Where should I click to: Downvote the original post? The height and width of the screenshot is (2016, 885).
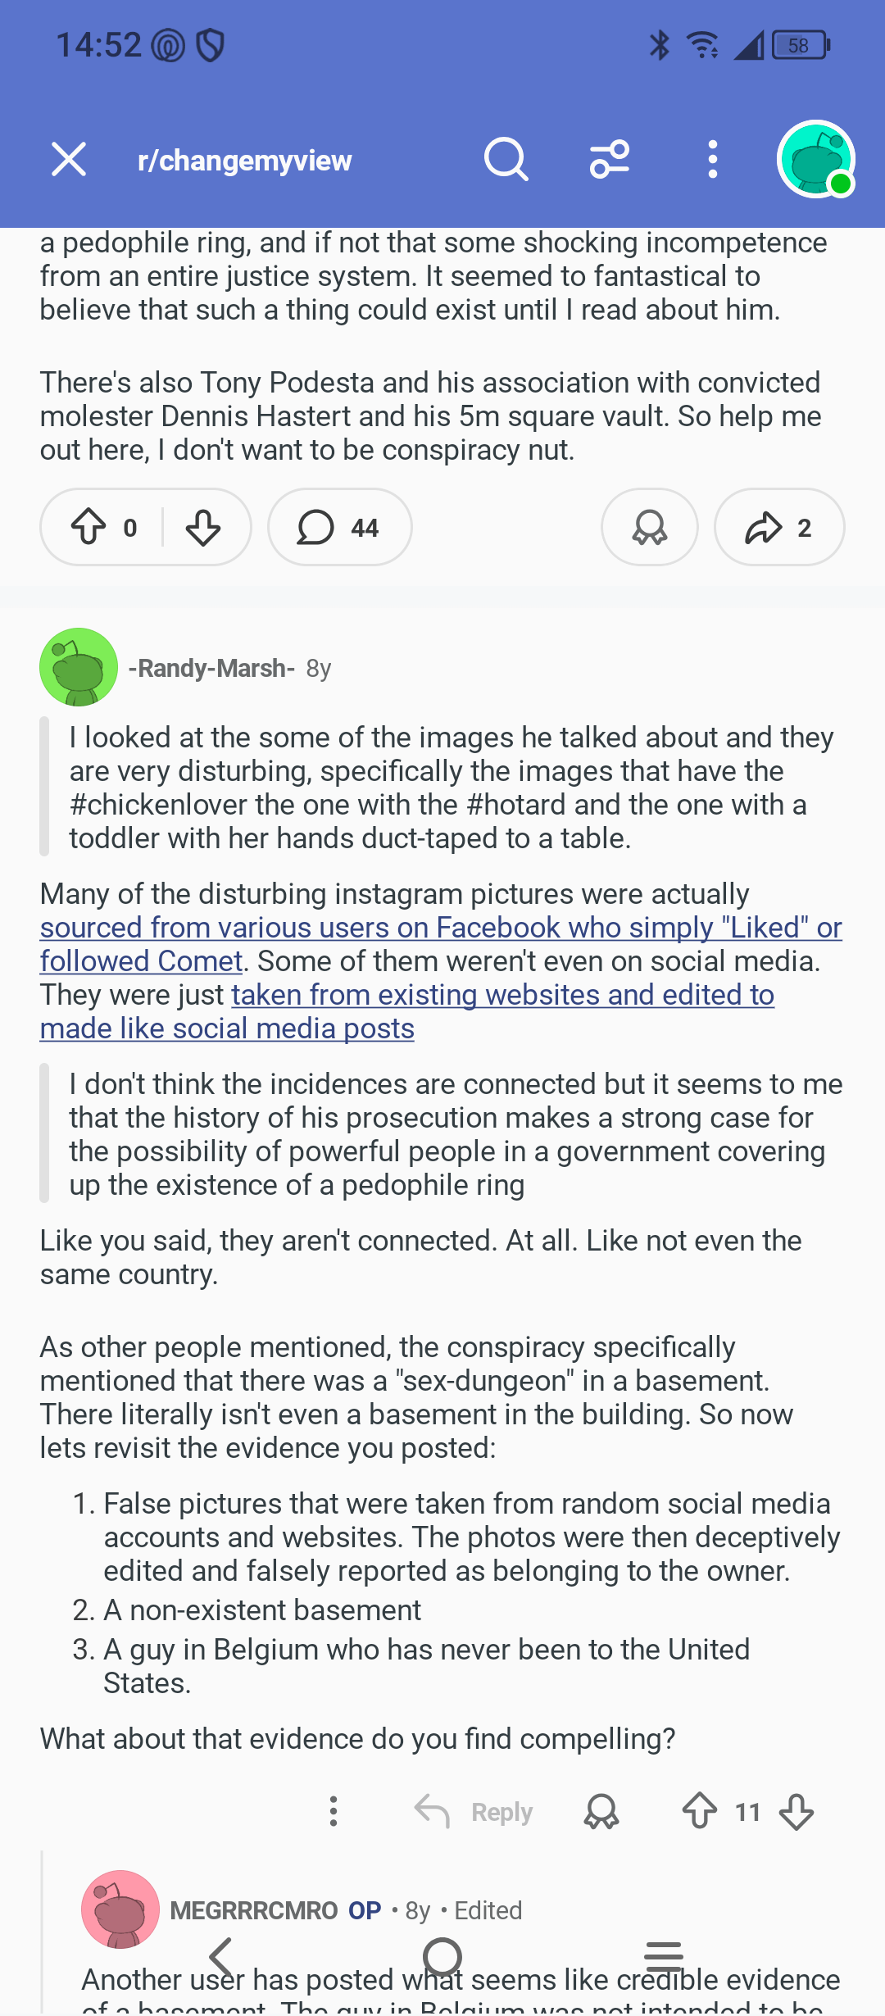coord(203,528)
